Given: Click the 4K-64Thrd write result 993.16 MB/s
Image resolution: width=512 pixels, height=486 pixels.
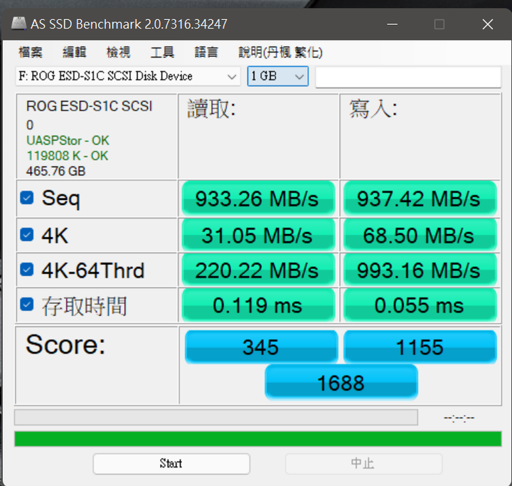Looking at the screenshot, I should (420, 270).
